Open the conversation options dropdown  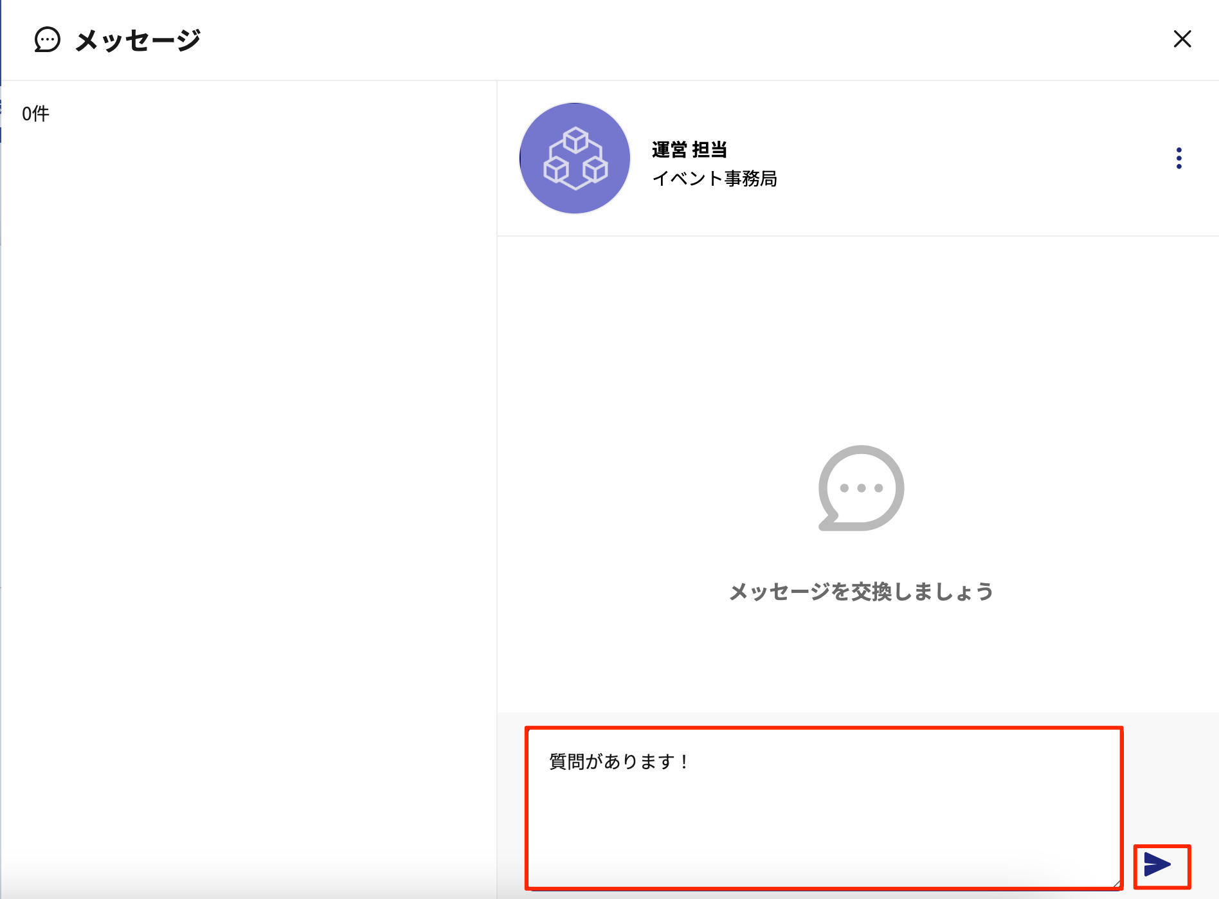point(1178,158)
